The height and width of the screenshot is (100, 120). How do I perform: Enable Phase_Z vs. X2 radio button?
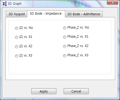(65, 46)
